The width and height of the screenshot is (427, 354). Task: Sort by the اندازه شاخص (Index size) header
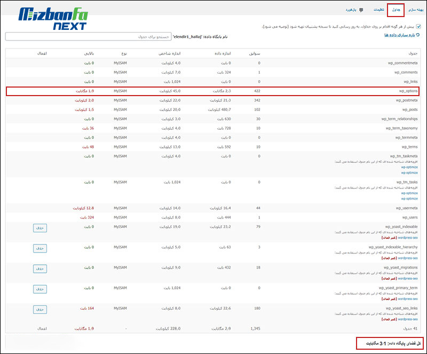point(170,53)
